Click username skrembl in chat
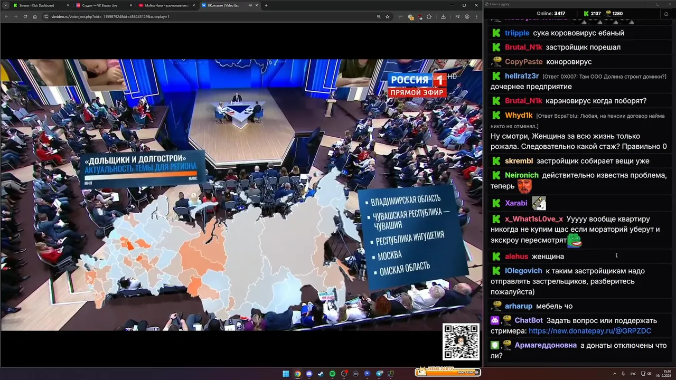The height and width of the screenshot is (380, 676). tap(519, 161)
